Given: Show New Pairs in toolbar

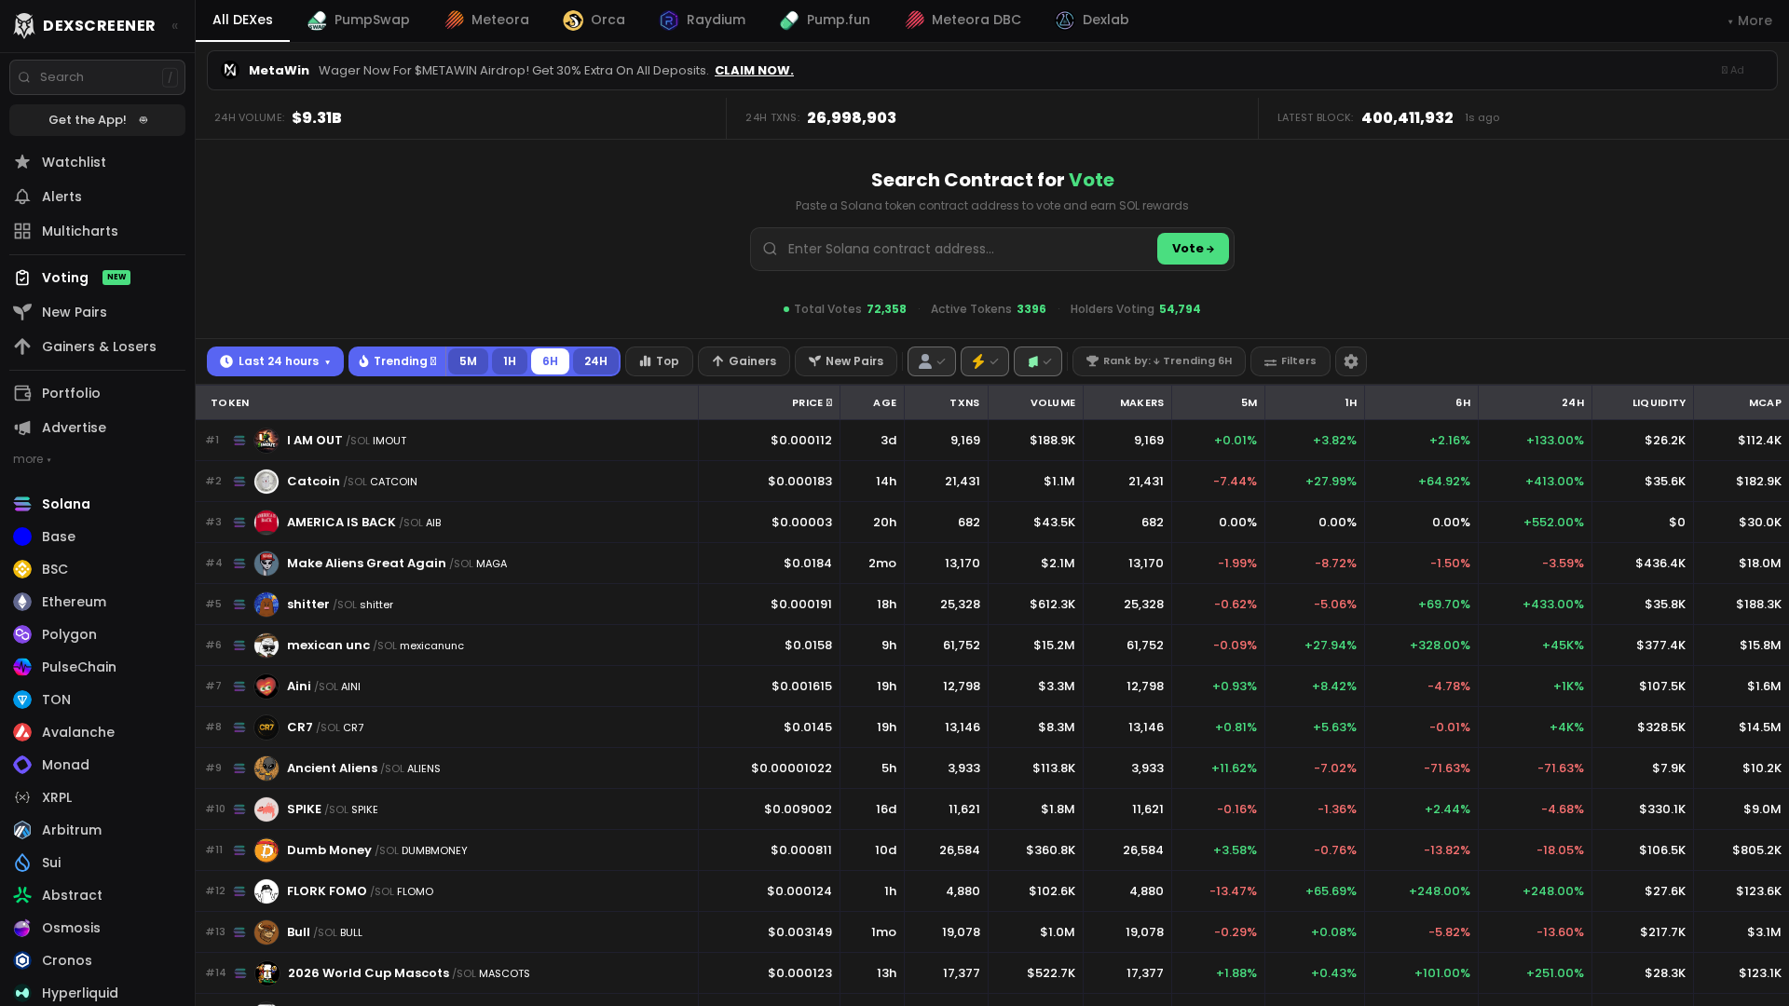Looking at the screenshot, I should click(x=846, y=361).
